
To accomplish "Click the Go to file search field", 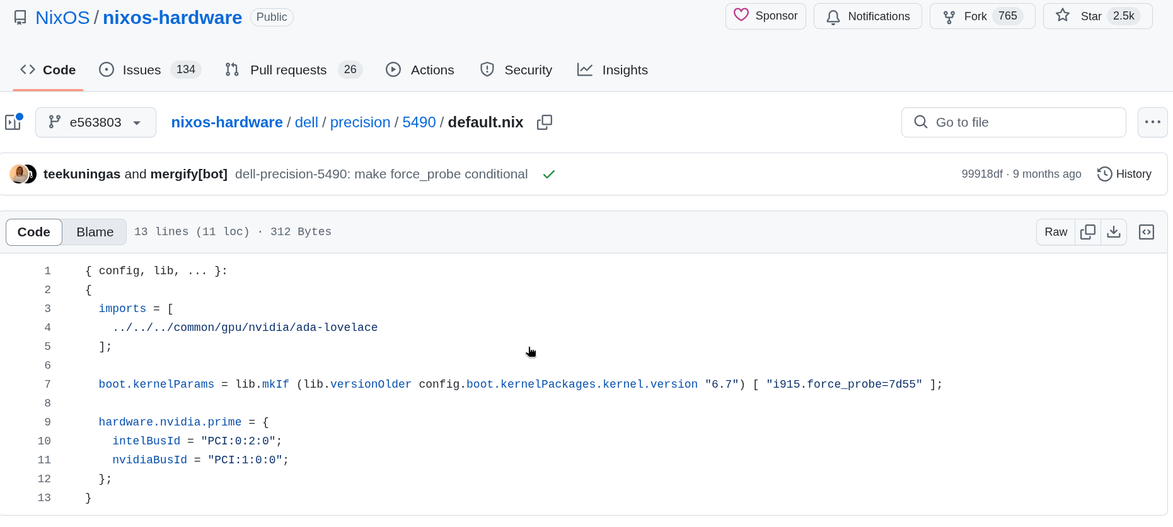I will coord(1013,122).
